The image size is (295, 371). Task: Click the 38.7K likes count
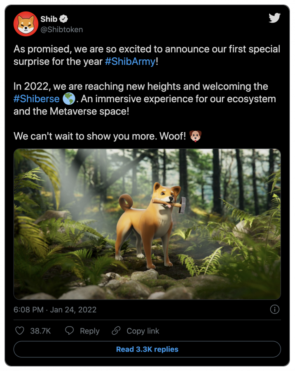click(40, 331)
